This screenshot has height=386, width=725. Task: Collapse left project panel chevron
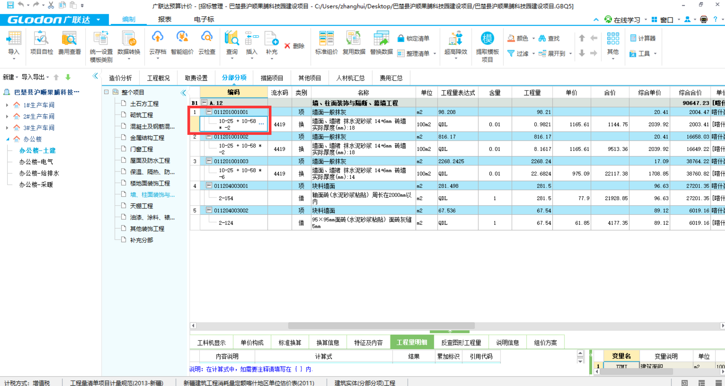(95, 76)
